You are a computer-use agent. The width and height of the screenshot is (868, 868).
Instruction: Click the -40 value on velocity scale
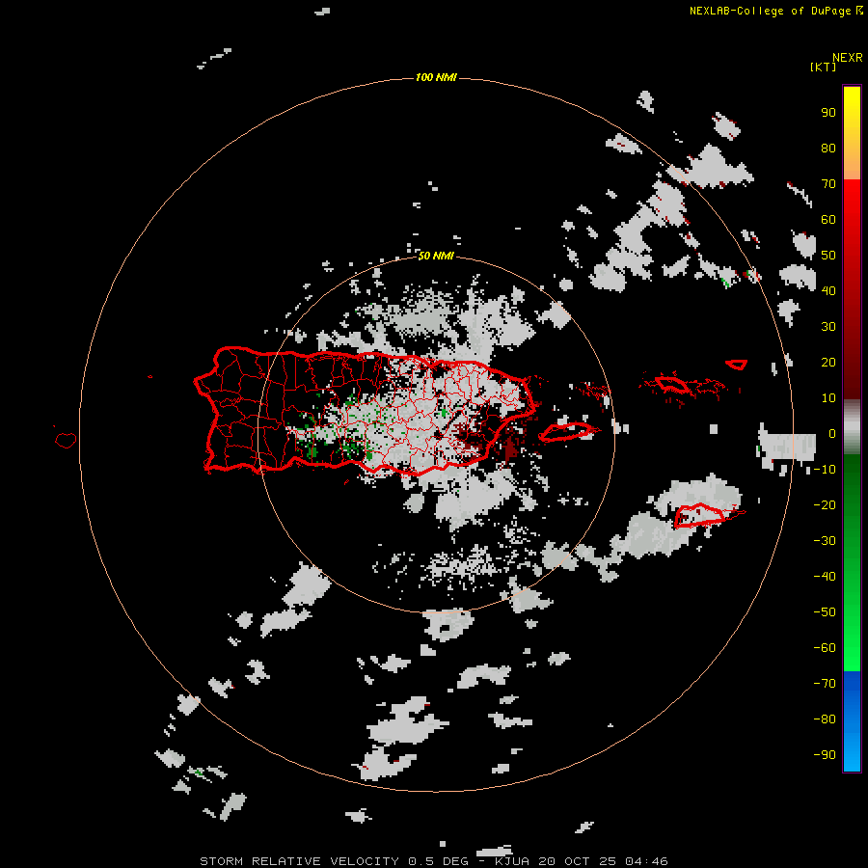[825, 577]
